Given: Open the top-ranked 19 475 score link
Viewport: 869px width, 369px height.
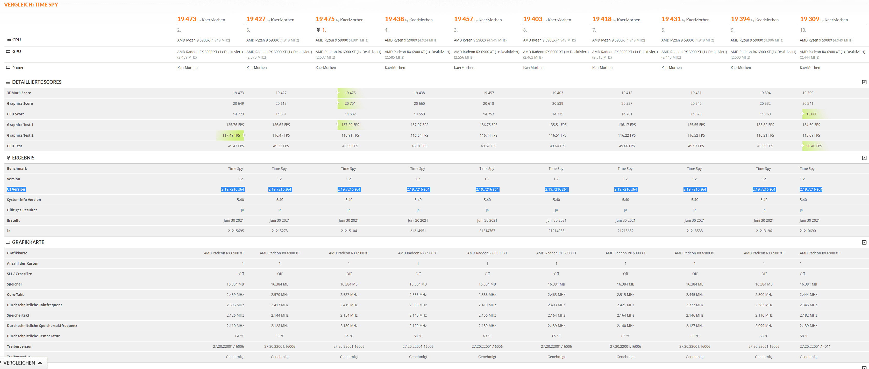Looking at the screenshot, I should 325,19.
